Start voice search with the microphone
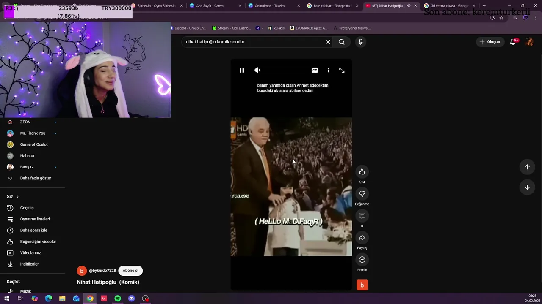Viewport: 542px width, 304px height. tap(361, 42)
